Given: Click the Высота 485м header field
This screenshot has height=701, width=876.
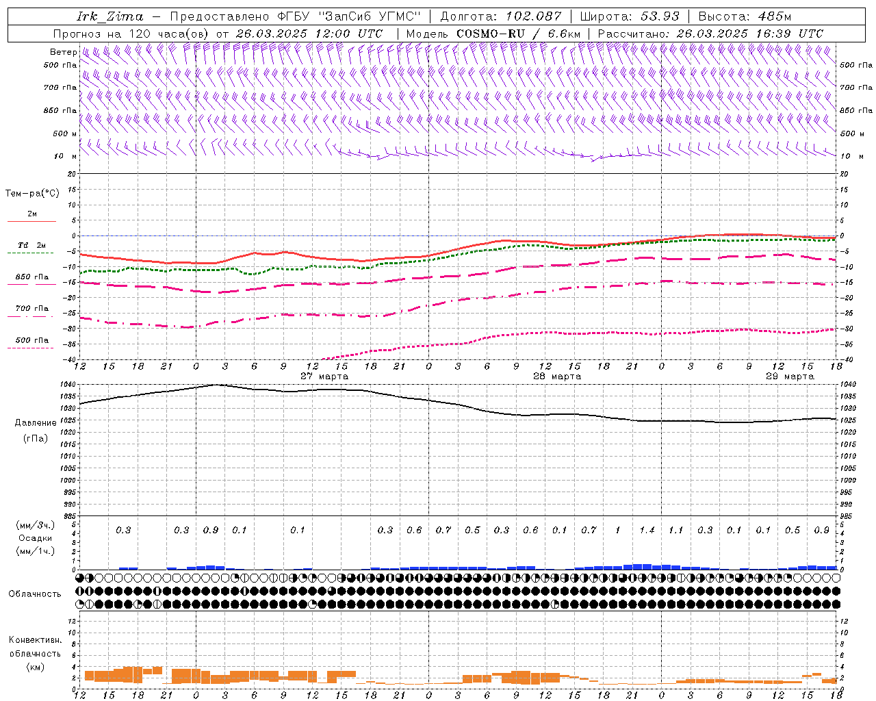Looking at the screenshot, I should pyautogui.click(x=745, y=16).
